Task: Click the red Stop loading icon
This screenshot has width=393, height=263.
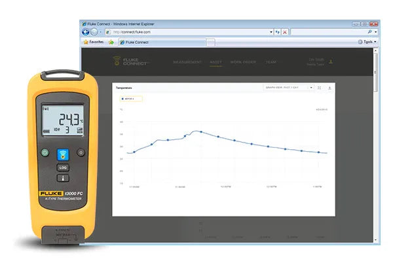Action: coord(286,31)
